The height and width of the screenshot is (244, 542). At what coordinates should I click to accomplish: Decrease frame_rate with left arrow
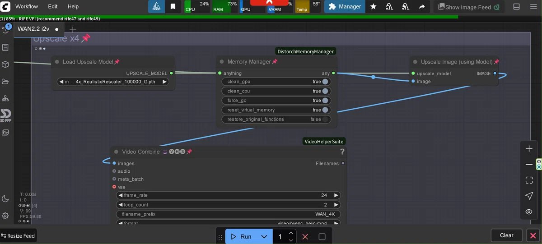point(120,195)
